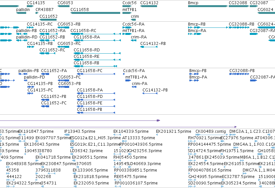275x188 pixels.
Task: Click the pallidin gene label
Action: point(23,9)
